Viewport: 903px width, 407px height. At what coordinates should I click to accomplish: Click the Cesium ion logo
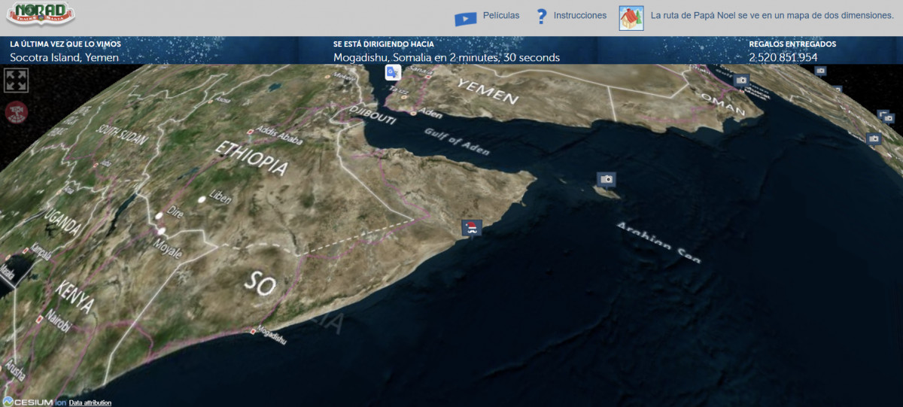pos(34,402)
